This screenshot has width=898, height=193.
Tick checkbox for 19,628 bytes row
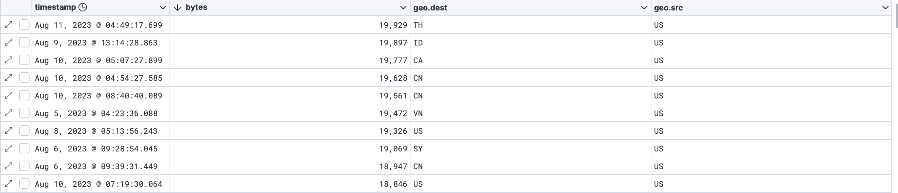click(x=24, y=78)
